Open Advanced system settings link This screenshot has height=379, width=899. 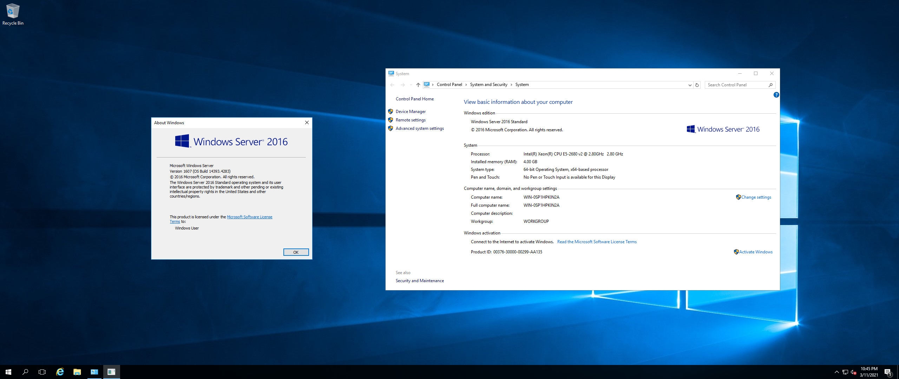(420, 128)
